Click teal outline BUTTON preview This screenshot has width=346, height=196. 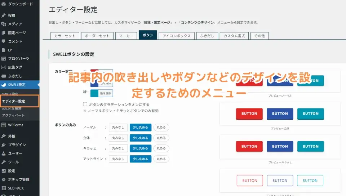point(310,181)
